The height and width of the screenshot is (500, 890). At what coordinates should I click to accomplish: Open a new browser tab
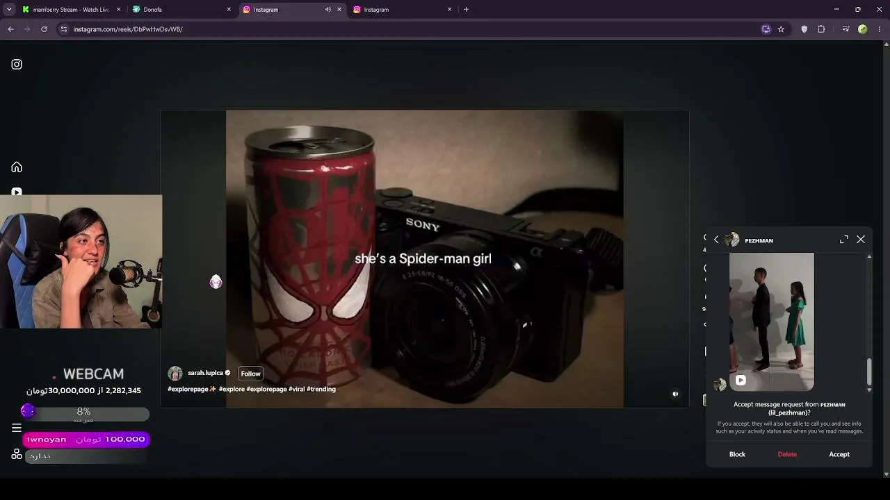pos(466,10)
